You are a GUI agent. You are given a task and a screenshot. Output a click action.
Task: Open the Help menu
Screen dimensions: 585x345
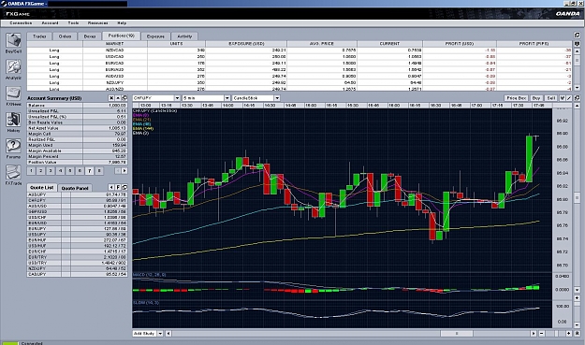(x=122, y=23)
